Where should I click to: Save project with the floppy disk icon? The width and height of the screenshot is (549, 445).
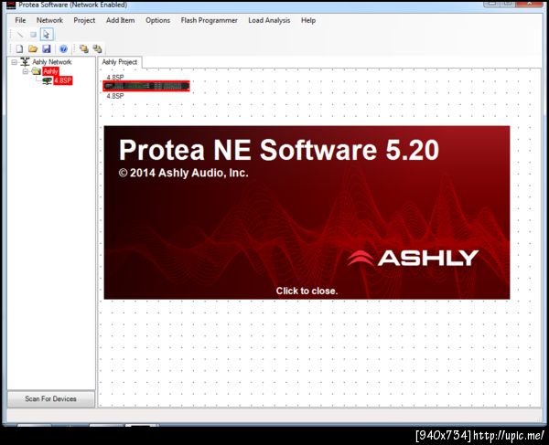(47, 49)
